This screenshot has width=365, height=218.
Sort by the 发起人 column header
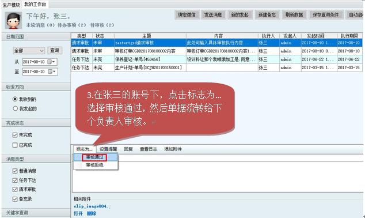[x=290, y=36]
